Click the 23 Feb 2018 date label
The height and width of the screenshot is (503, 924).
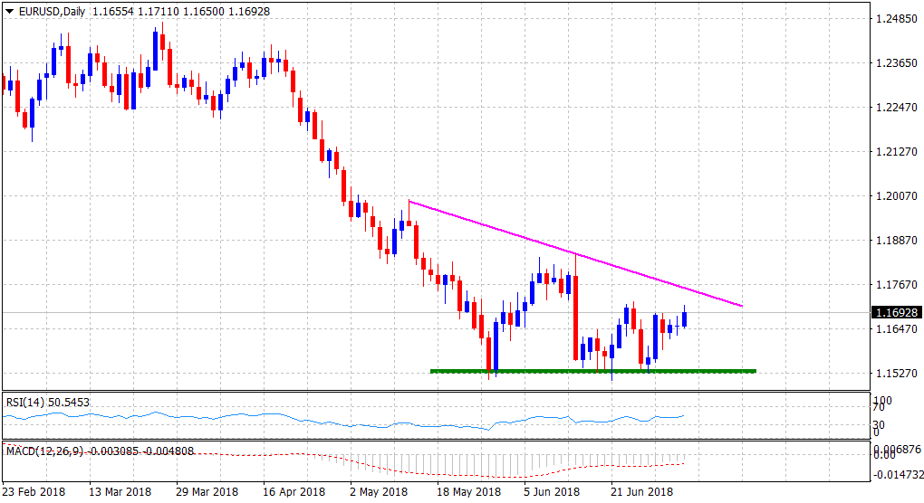(36, 492)
